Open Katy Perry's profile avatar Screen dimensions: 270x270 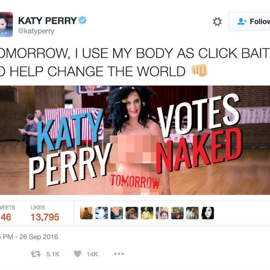(6, 25)
